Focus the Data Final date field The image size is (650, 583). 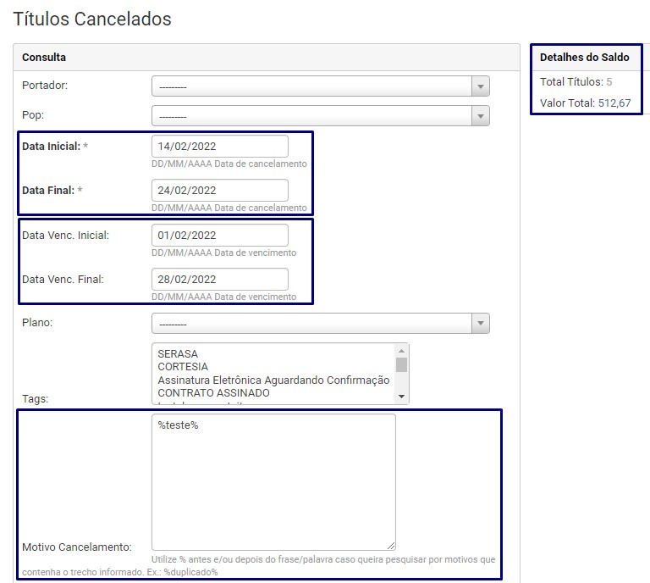pyautogui.click(x=220, y=190)
